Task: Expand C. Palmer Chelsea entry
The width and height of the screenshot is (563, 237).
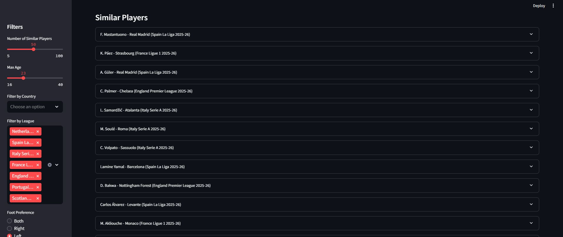Action: click(x=317, y=91)
